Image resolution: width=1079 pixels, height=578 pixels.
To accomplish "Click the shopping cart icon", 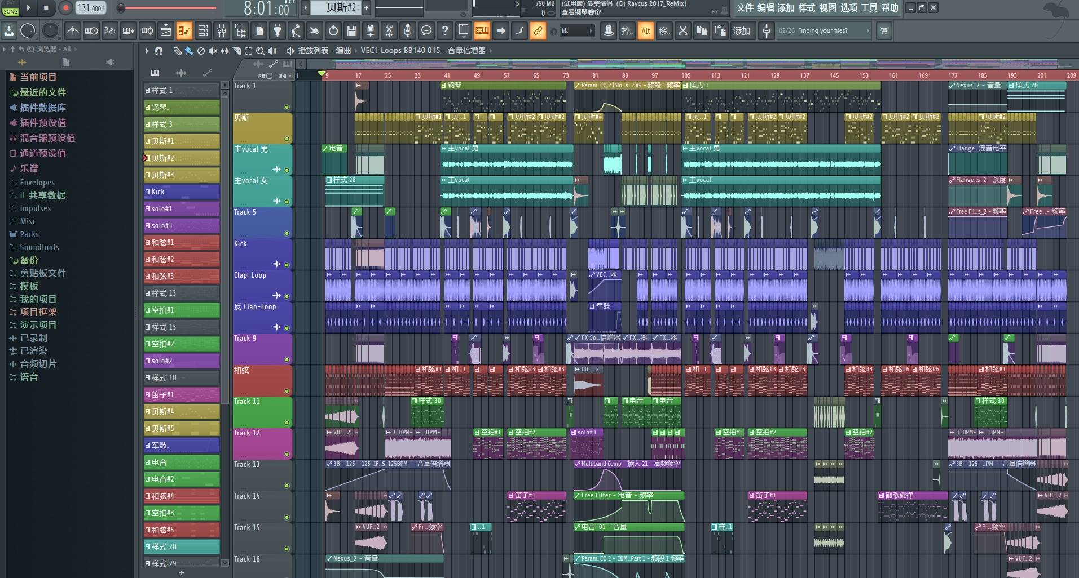I will [x=884, y=31].
